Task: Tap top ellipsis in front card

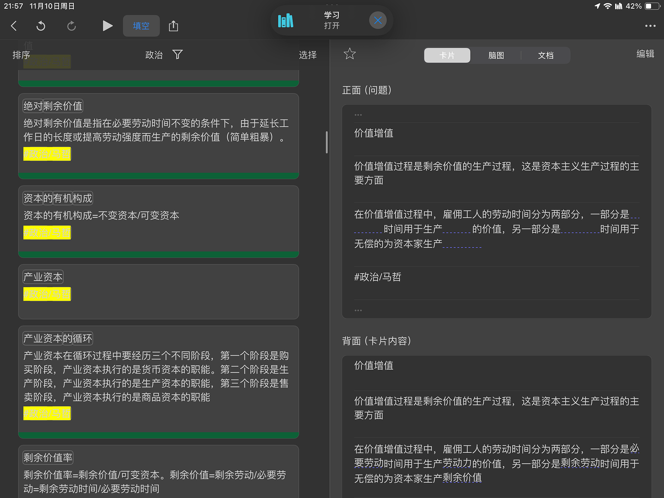Action: click(358, 115)
